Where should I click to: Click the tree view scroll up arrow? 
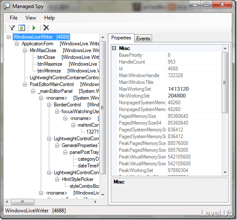pyautogui.click(x=103, y=37)
